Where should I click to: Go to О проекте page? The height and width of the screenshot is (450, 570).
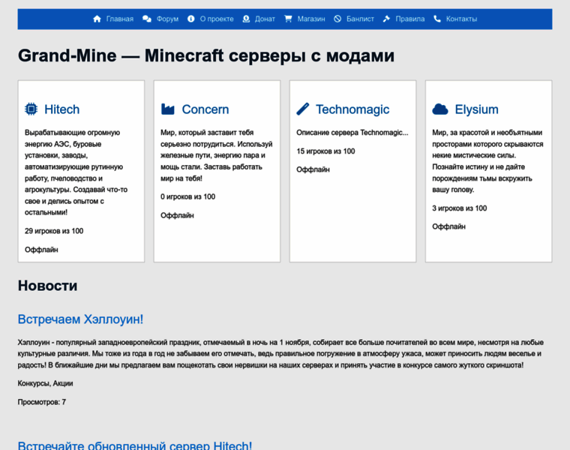point(217,19)
